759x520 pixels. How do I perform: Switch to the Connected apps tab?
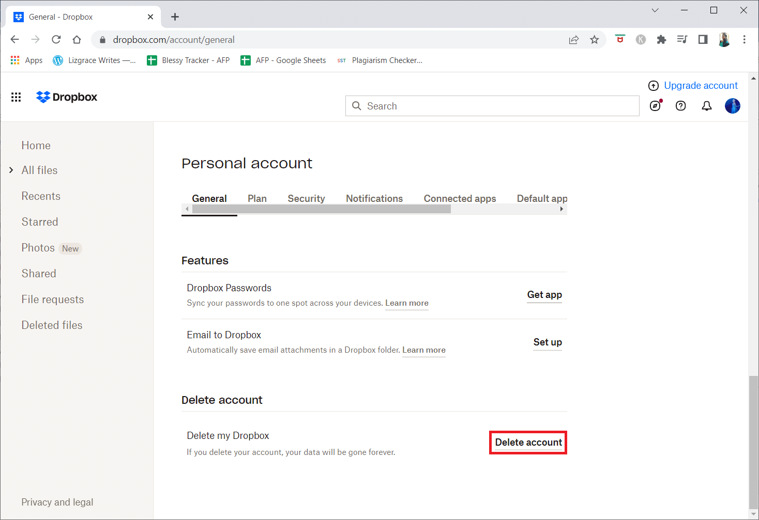460,199
